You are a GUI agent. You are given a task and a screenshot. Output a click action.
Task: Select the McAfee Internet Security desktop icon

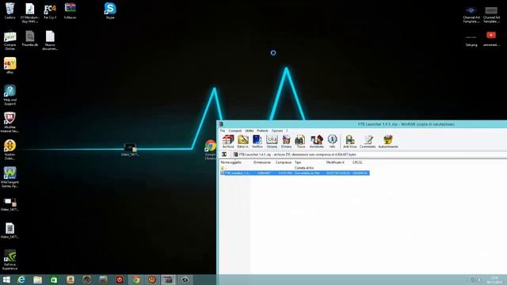tap(10, 123)
